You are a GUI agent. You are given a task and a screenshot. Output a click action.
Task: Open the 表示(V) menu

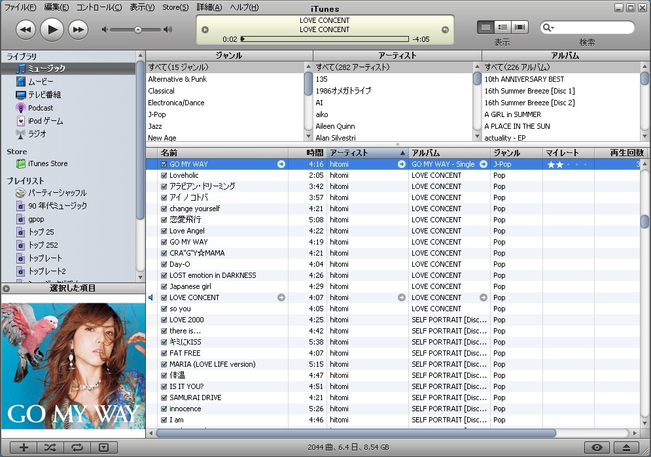coord(142,7)
